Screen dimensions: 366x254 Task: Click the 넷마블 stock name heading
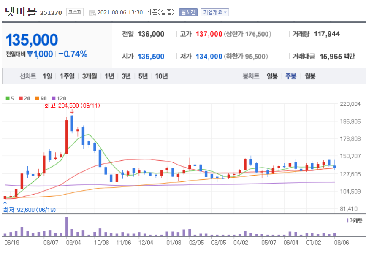(21, 11)
